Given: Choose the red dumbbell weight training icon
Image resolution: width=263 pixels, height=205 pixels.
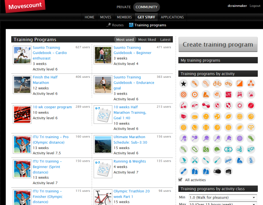Looking at the screenshot, I should (206, 106).
